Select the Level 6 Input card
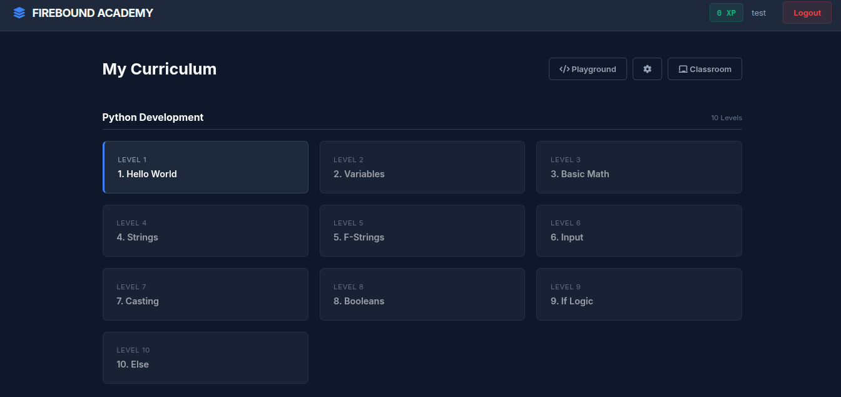Image resolution: width=841 pixels, height=397 pixels. (x=638, y=230)
